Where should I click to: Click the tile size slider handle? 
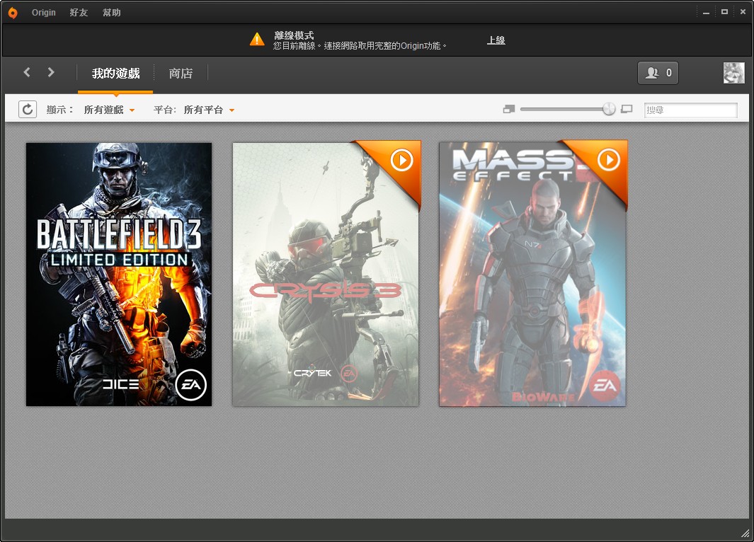(x=609, y=109)
